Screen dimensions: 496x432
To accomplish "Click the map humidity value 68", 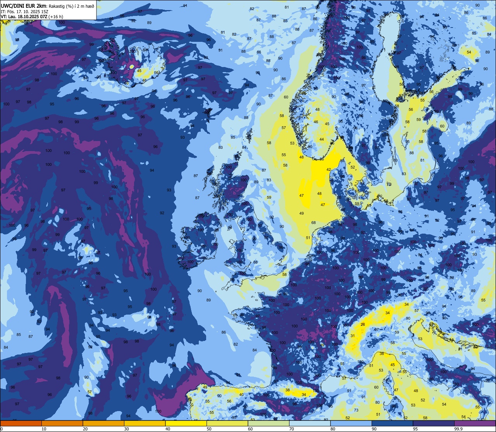I will click(313, 223).
